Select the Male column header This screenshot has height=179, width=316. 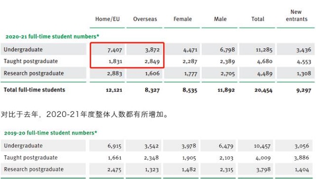point(220,19)
